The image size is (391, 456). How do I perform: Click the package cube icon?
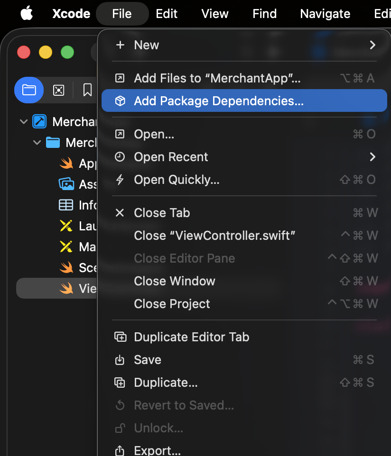120,101
